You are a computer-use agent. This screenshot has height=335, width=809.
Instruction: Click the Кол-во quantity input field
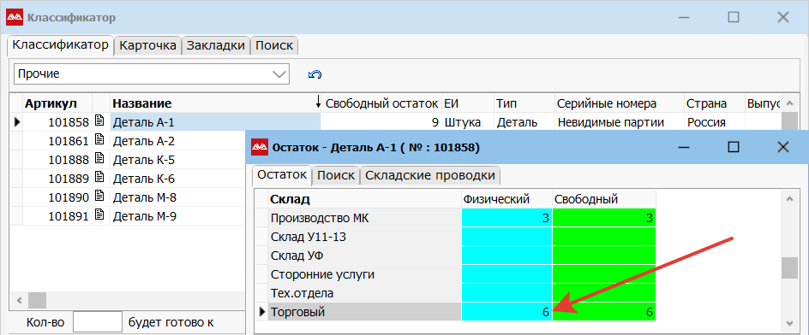(98, 322)
